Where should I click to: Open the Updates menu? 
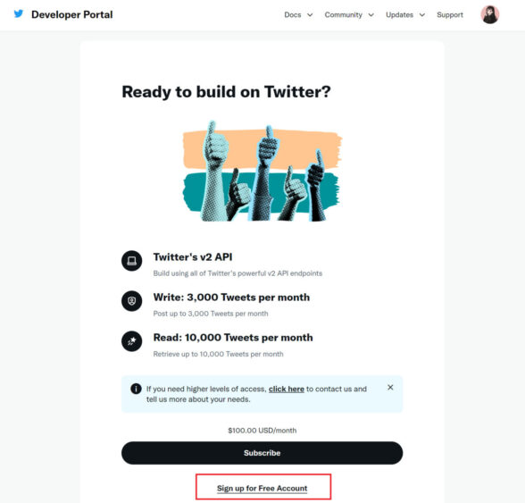[x=399, y=15]
